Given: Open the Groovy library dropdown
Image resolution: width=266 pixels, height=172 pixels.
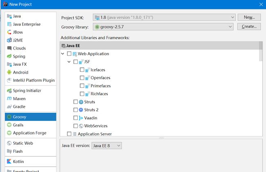Looking at the screenshot, I should tap(163, 27).
